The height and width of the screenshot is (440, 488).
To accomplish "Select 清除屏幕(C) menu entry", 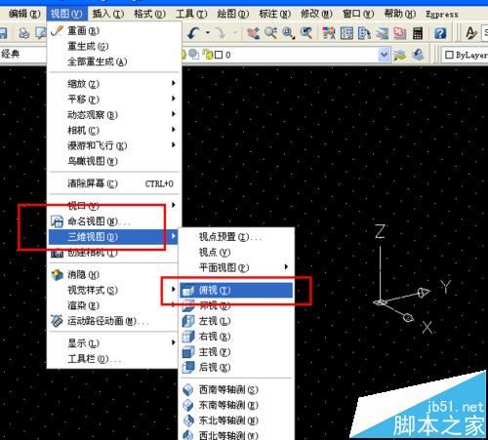I will point(114,183).
